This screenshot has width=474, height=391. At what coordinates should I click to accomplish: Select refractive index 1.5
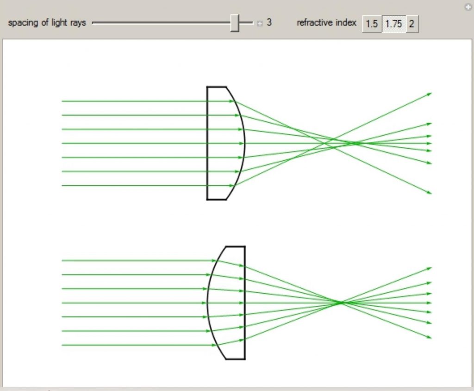pos(371,24)
